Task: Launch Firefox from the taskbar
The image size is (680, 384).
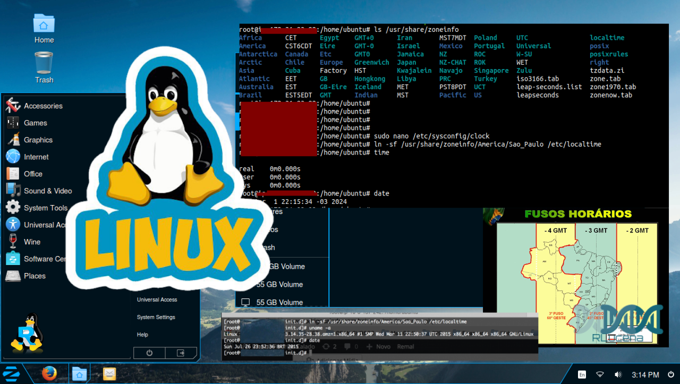Action: (x=49, y=374)
